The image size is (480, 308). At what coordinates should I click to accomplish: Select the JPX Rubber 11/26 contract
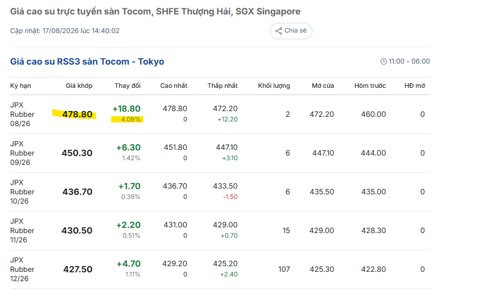22,230
